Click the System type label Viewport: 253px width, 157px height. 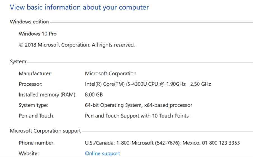point(33,105)
